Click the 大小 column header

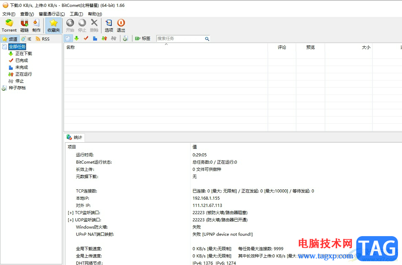point(349,47)
